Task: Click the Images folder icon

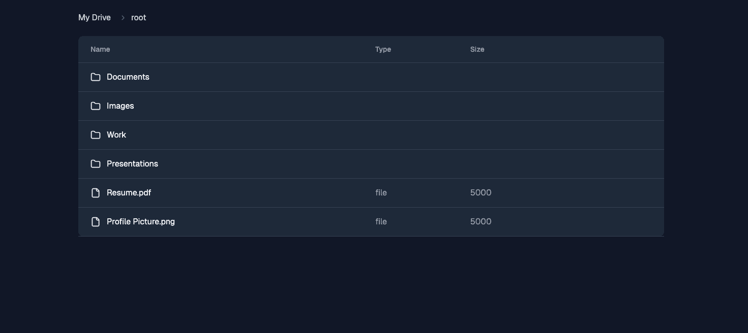Action: [96, 106]
